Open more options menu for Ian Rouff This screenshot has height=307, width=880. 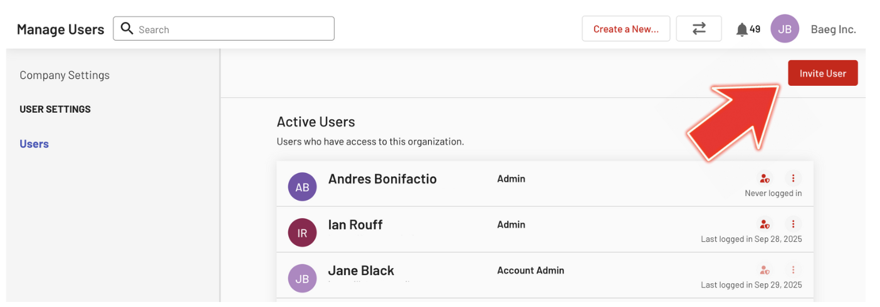click(793, 224)
